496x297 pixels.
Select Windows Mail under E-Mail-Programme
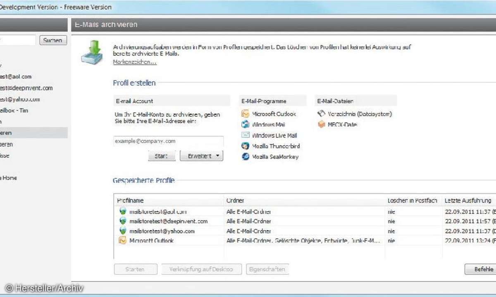(x=269, y=125)
